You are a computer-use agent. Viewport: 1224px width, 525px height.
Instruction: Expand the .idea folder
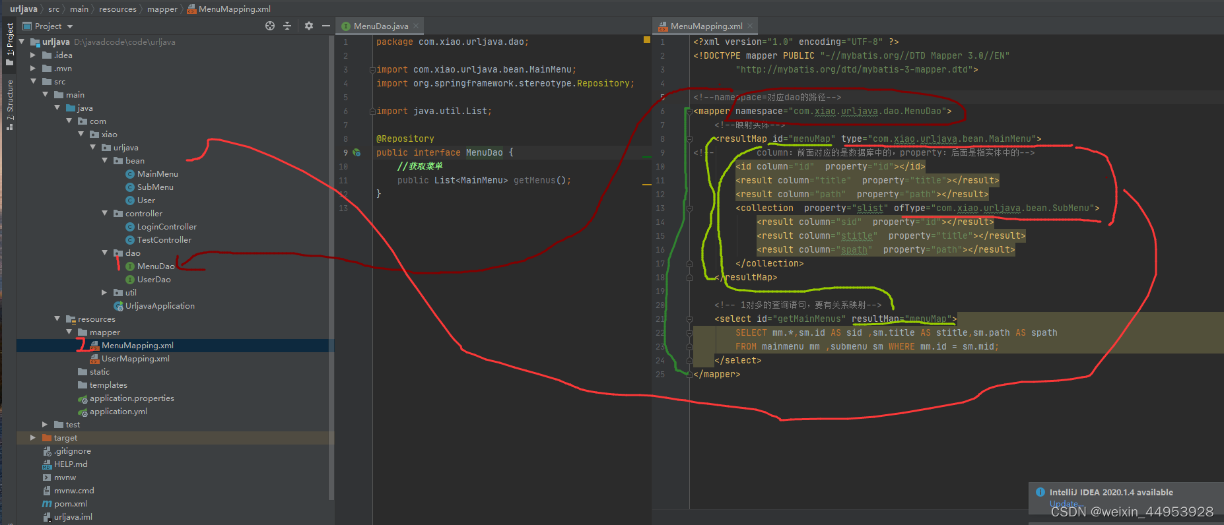coord(33,55)
